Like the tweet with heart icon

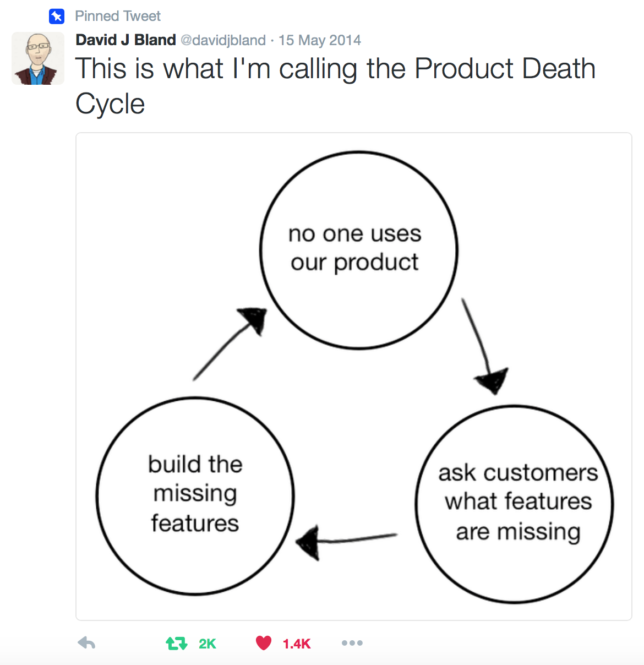pos(264,643)
